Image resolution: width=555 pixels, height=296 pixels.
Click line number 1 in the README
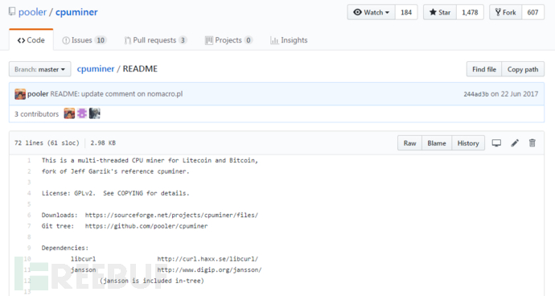click(x=29, y=160)
